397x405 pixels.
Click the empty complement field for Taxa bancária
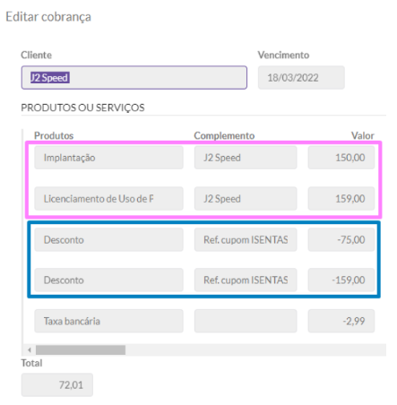246,321
